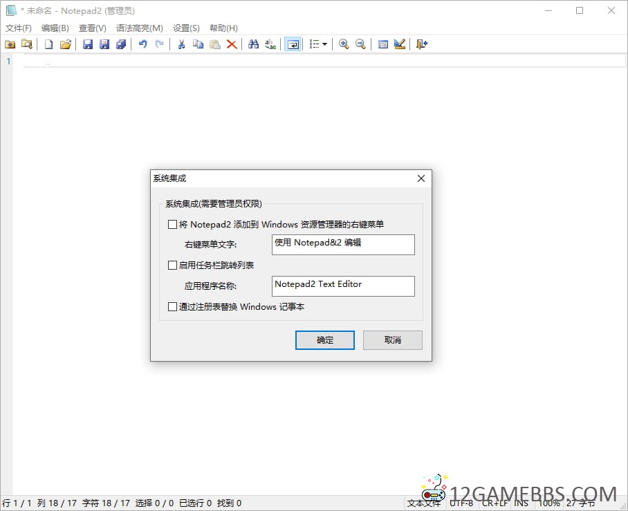This screenshot has height=511, width=628.
Task: Open the customize schemes pencil icon
Action: coord(400,44)
